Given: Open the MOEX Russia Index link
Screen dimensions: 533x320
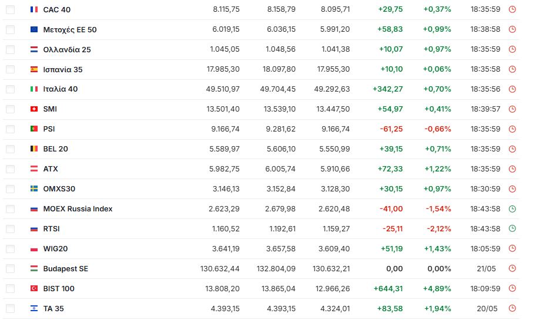Looking at the screenshot, I should pyautogui.click(x=78, y=209).
